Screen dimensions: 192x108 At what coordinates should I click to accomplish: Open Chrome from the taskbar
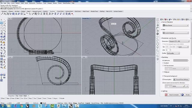[x=21, y=106]
